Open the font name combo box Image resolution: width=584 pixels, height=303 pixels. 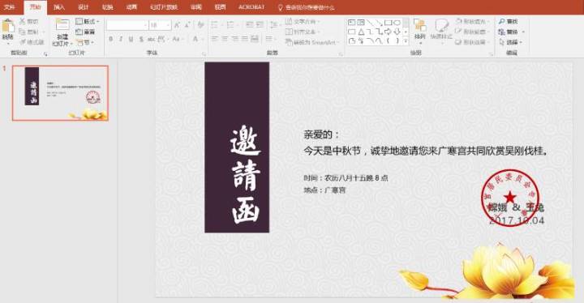click(x=127, y=25)
